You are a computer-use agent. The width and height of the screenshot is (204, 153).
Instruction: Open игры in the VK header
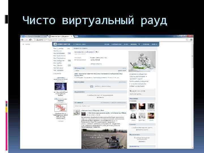click(x=126, y=44)
